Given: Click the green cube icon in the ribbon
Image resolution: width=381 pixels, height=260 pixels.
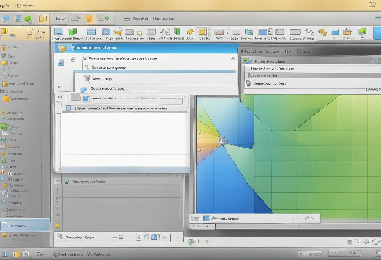Looking at the screenshot, I should pyautogui.click(x=73, y=32).
